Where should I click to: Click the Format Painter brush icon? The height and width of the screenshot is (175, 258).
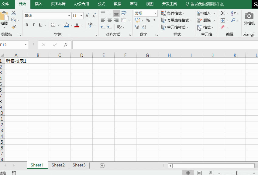14,27
